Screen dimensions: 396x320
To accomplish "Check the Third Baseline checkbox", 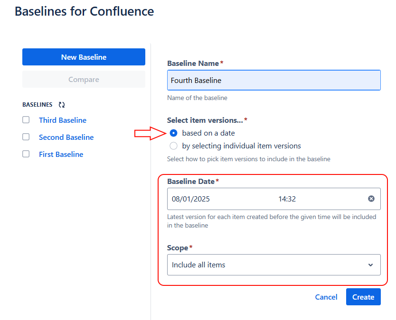I will [x=26, y=120].
